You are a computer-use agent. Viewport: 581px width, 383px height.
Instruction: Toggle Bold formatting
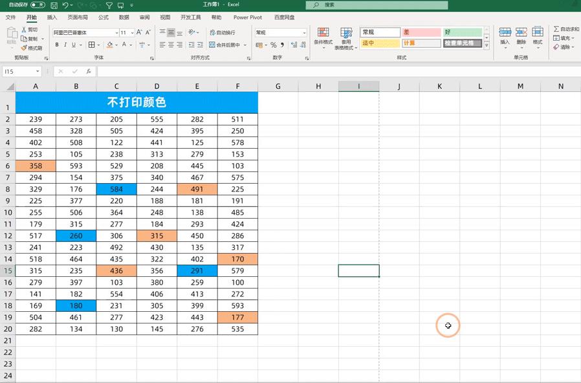click(57, 45)
